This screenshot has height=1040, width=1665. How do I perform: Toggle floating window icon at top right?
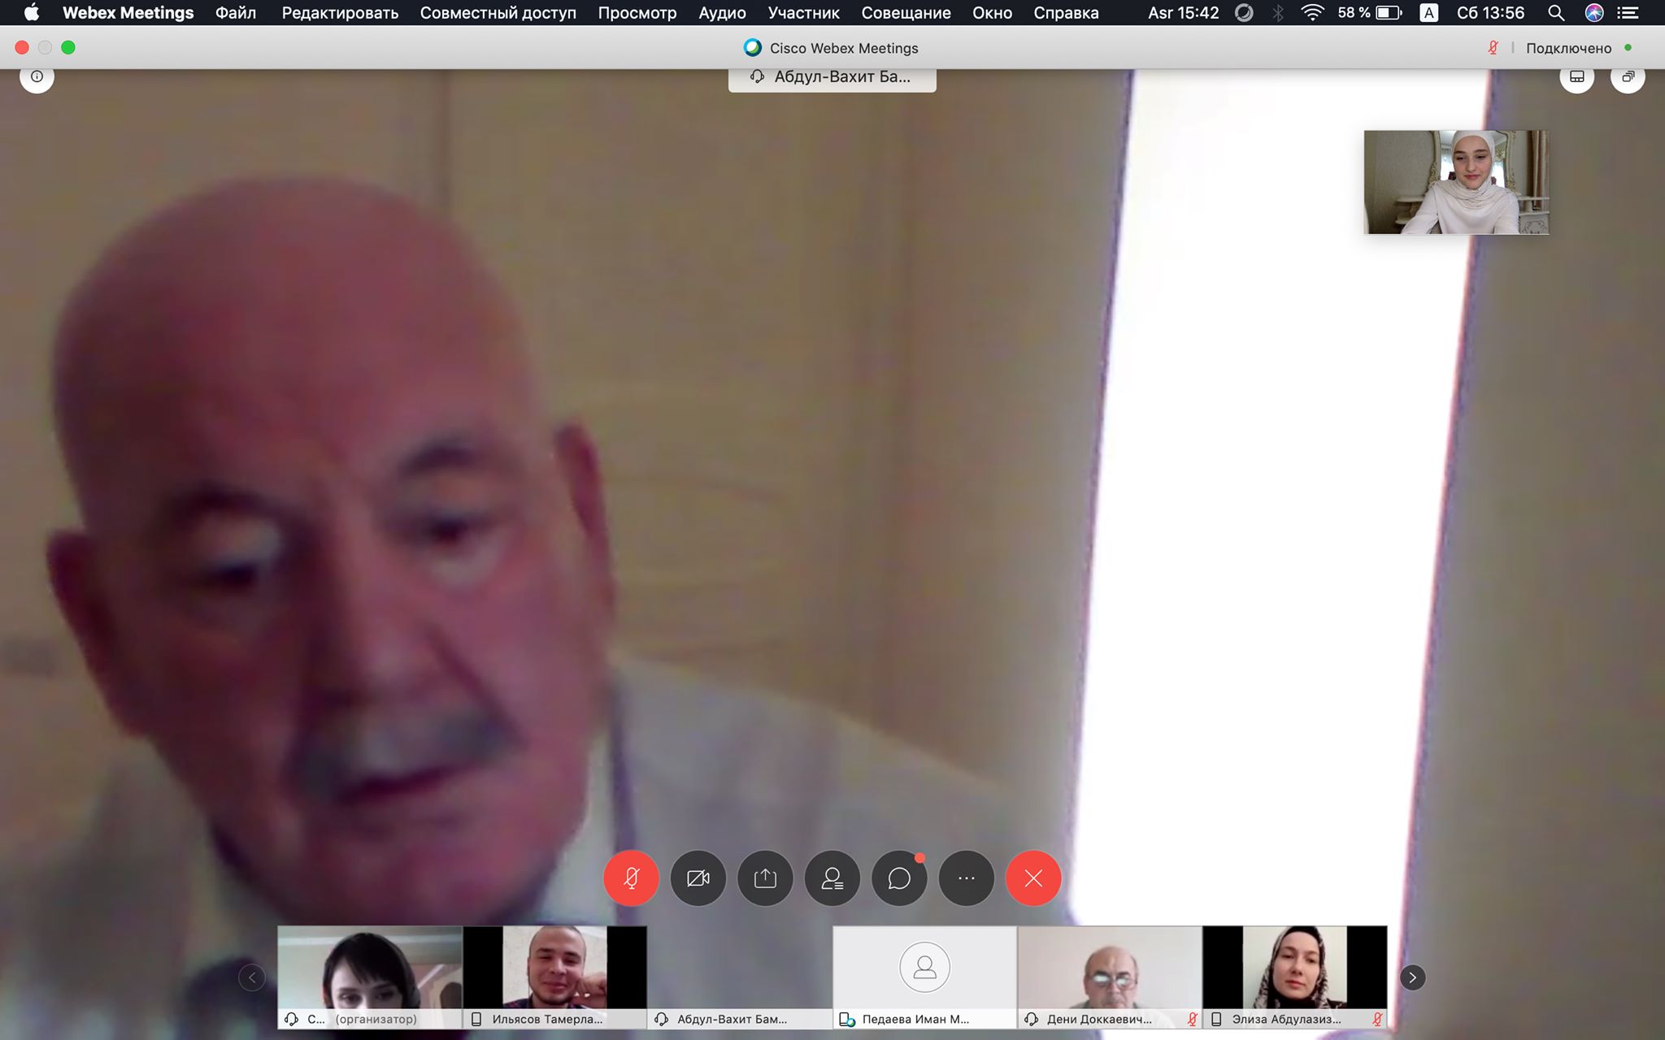(1628, 76)
